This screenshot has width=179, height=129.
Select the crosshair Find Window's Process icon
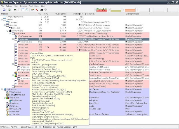coord(46,10)
